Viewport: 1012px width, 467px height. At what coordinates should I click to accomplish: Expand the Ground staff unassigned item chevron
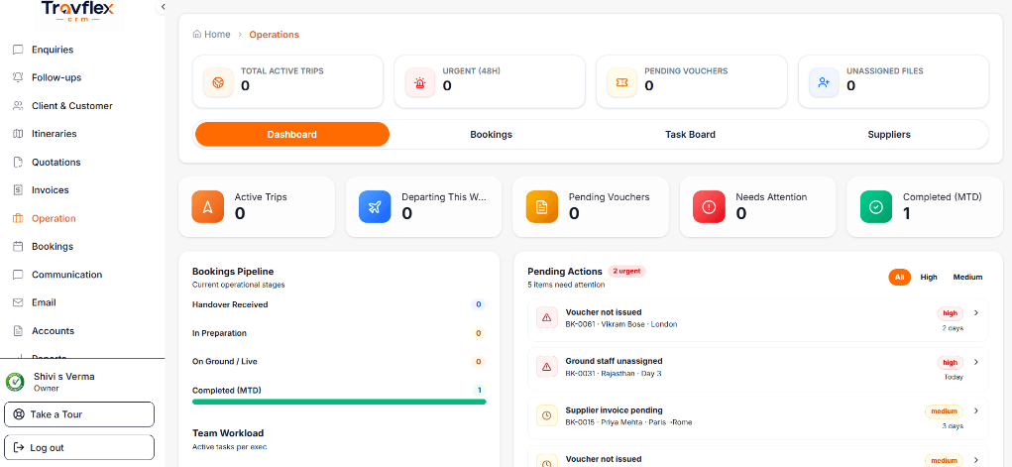[x=976, y=362]
